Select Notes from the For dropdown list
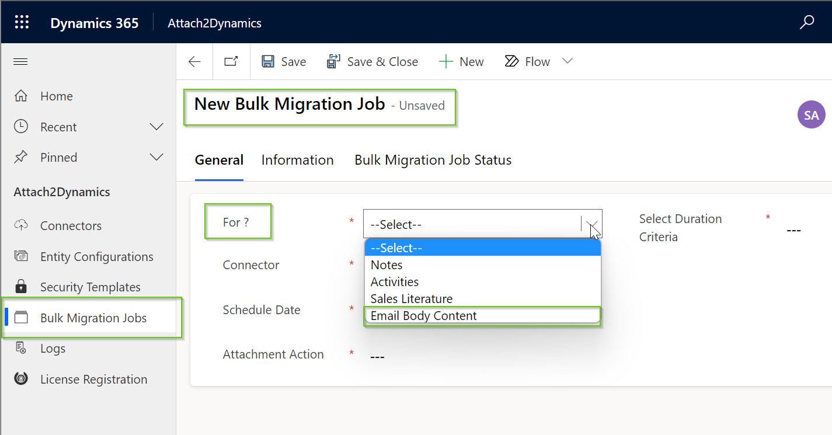The height and width of the screenshot is (435, 832). tap(387, 265)
